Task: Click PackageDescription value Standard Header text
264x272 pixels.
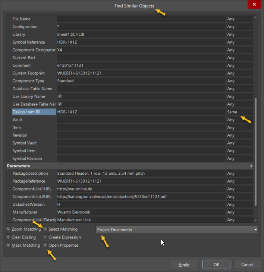Action: click(x=141, y=174)
